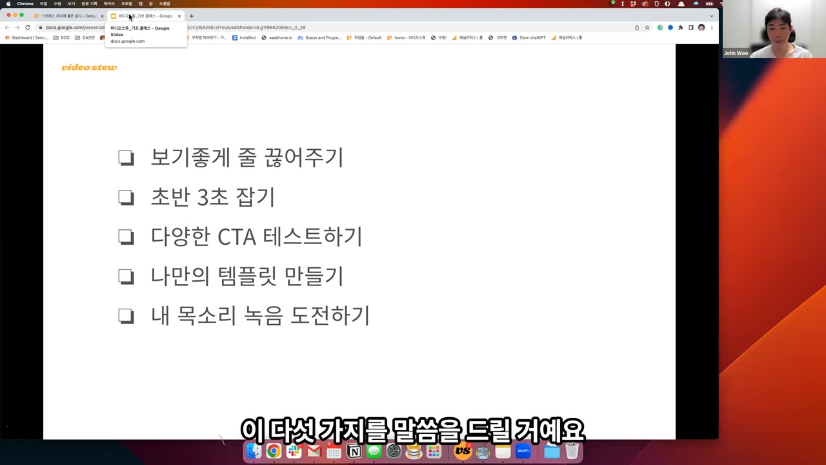Open Dashboard Semrush bookmark
826x465 pixels.
pos(26,37)
